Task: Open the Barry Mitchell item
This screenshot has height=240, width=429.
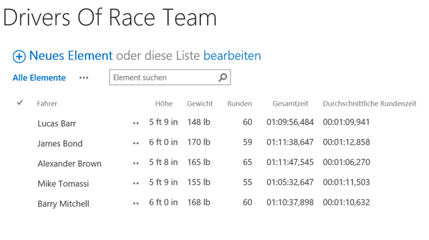Action: coord(63,203)
